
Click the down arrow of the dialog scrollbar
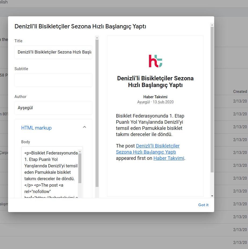point(212,196)
